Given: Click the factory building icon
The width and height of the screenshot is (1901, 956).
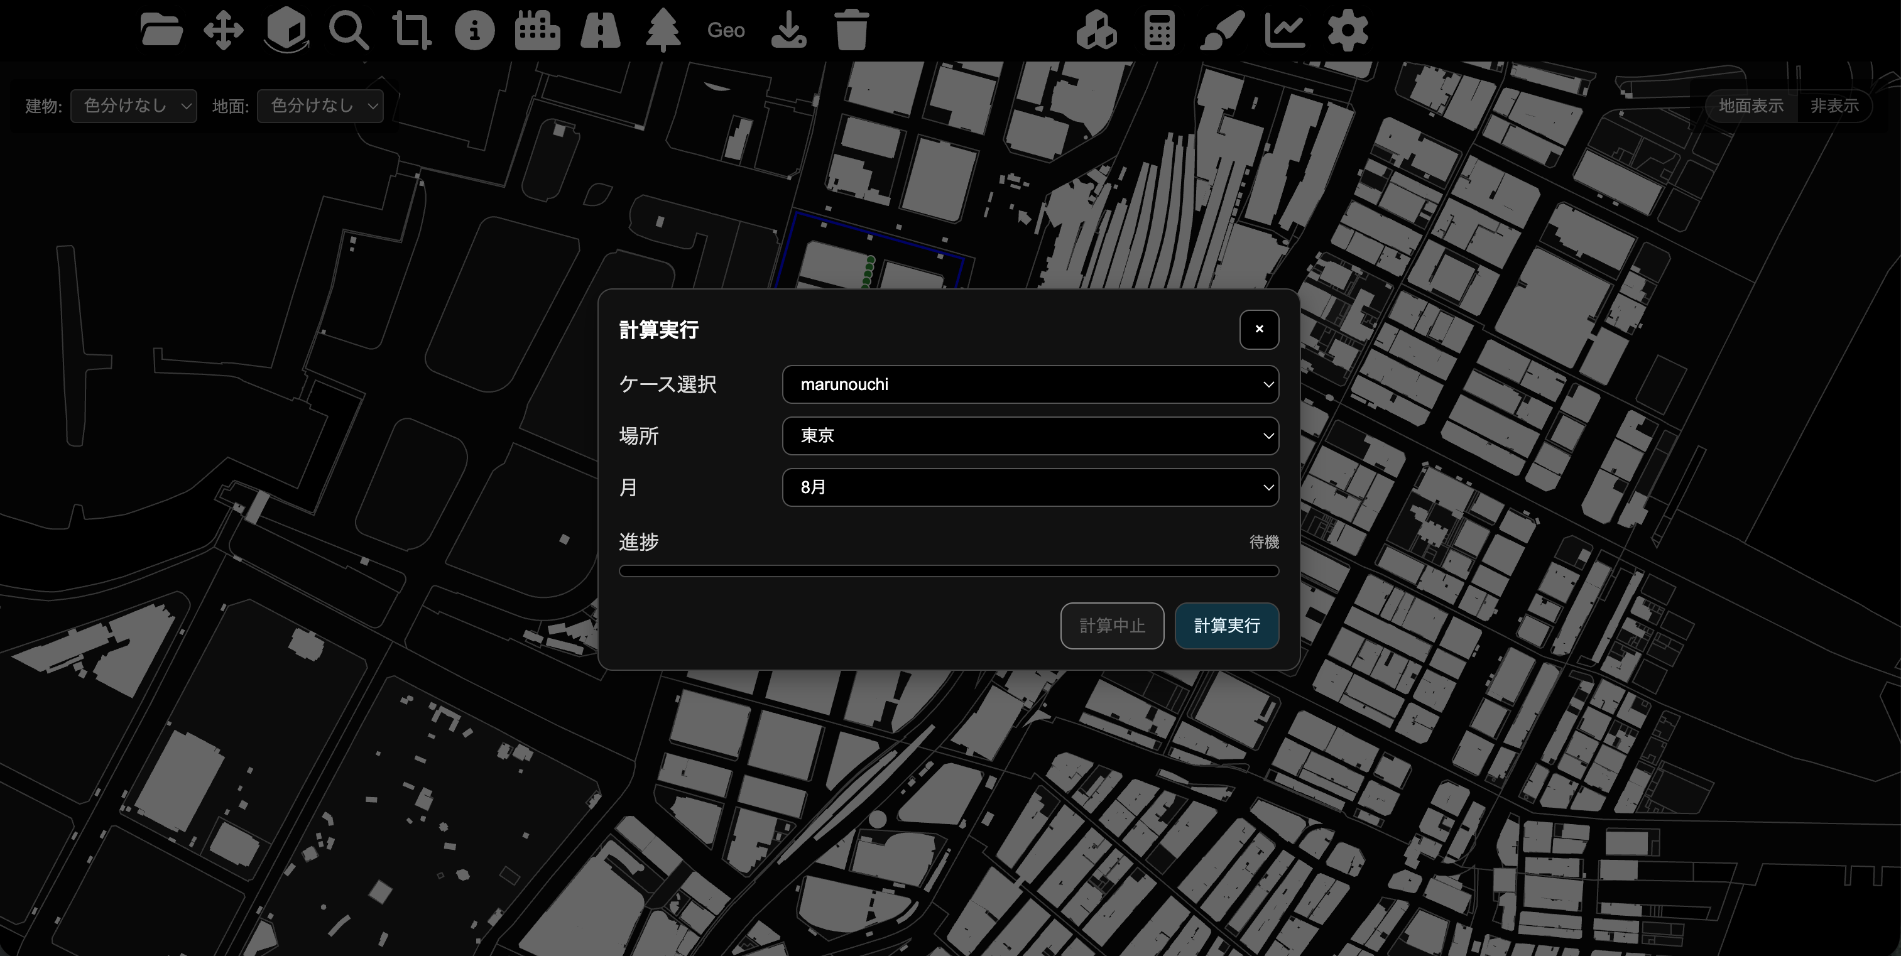Looking at the screenshot, I should [x=537, y=30].
